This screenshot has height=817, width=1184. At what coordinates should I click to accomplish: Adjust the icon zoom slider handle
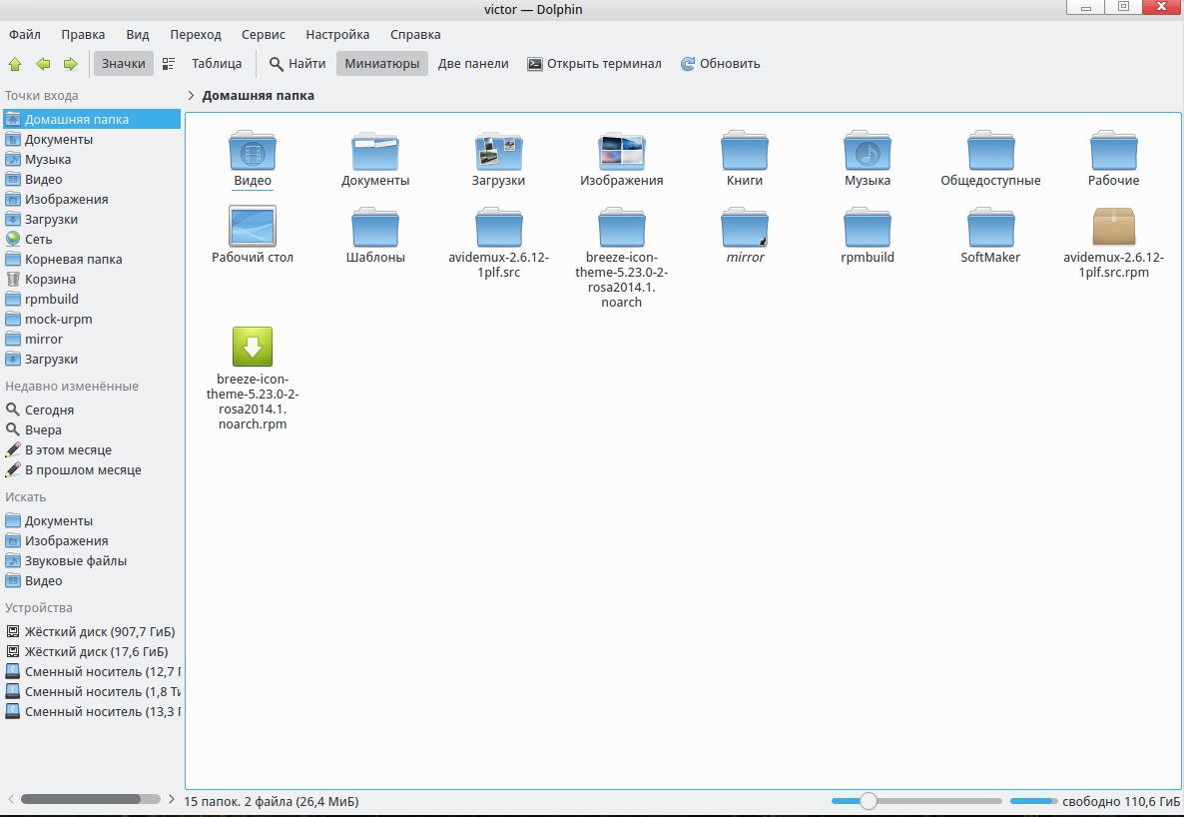click(x=869, y=801)
